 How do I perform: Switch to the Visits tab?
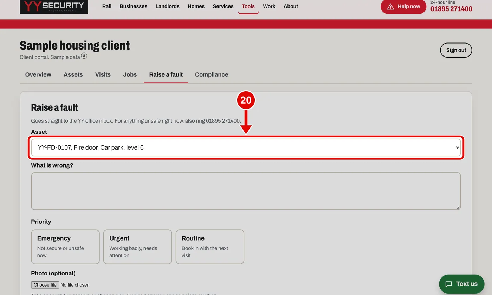[x=103, y=74]
